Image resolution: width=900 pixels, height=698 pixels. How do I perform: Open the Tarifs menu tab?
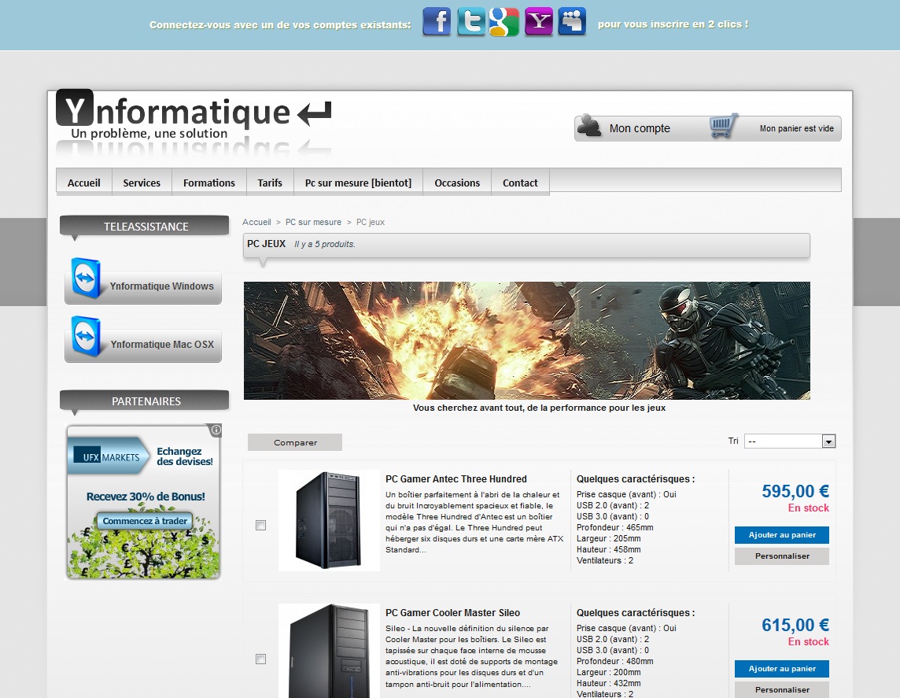[270, 183]
